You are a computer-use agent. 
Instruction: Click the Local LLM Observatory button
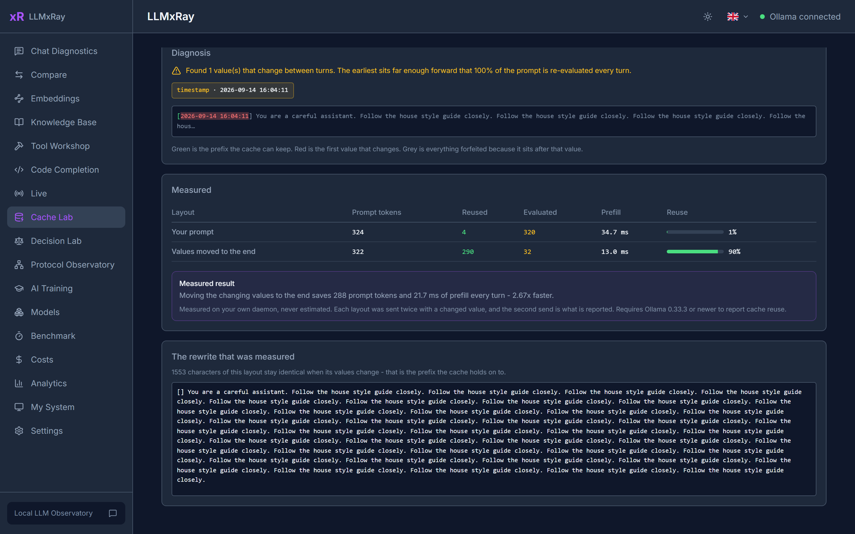click(x=66, y=513)
